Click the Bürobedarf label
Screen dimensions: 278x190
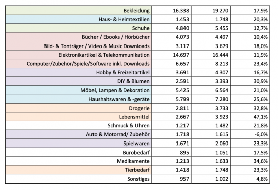click(136, 153)
